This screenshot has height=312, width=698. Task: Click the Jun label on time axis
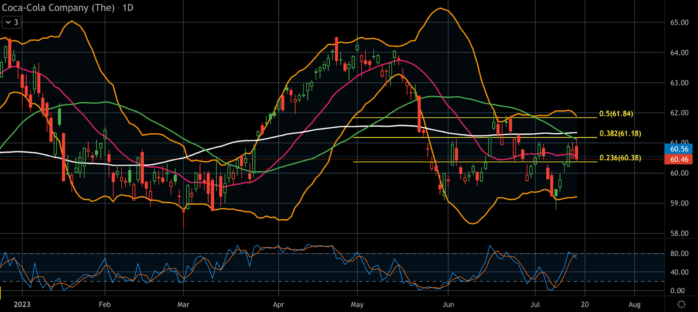[448, 305]
